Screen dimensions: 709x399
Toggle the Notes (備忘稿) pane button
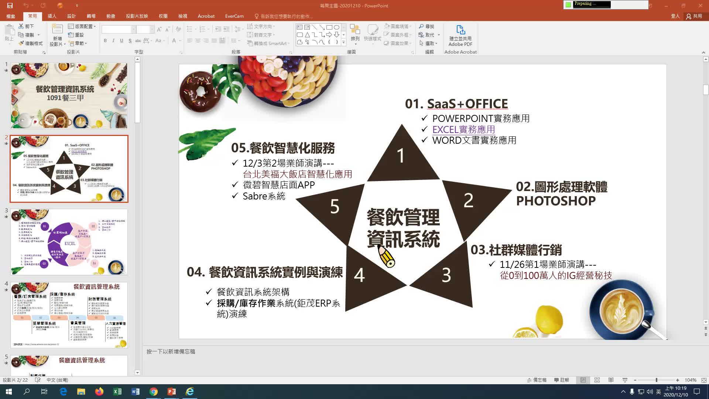(x=537, y=380)
